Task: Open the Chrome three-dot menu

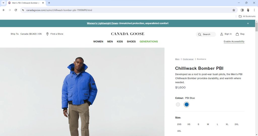Action: pos(254,10)
